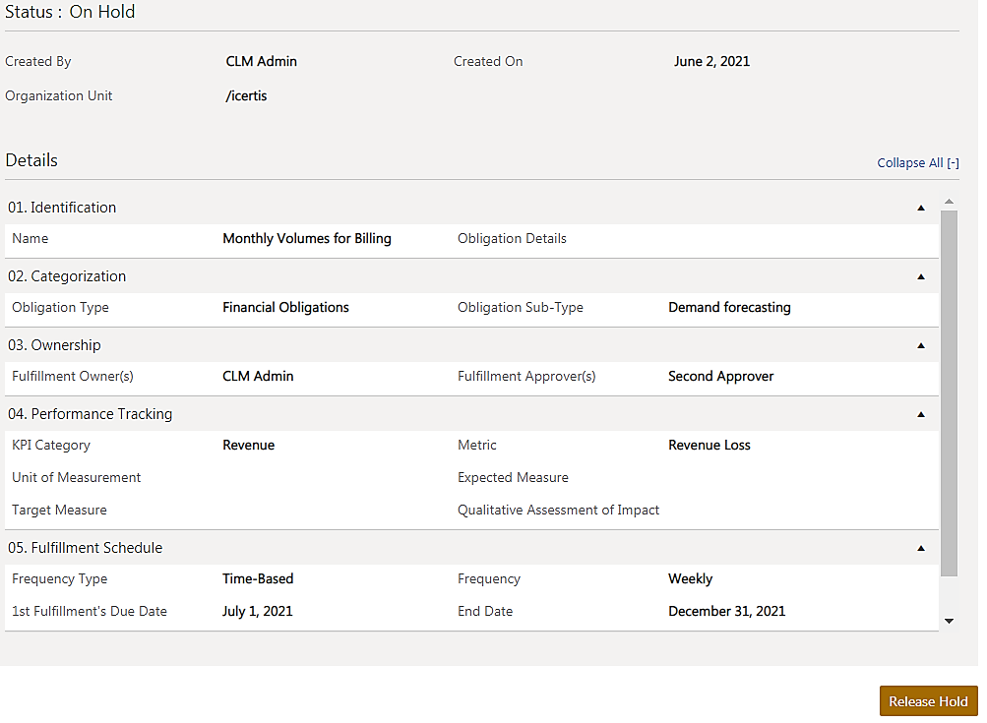This screenshot has height=723, width=987.
Task: Toggle the Performance Tracking collapse arrow
Action: pyautogui.click(x=921, y=414)
